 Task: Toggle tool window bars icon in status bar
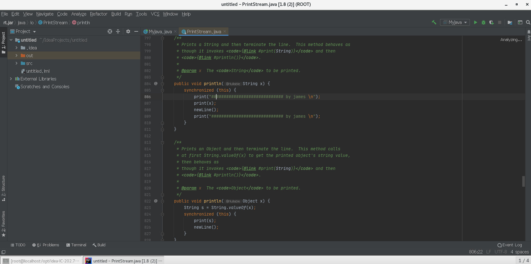[3, 252]
